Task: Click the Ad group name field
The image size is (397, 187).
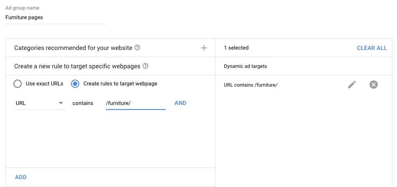Action: pos(55,17)
